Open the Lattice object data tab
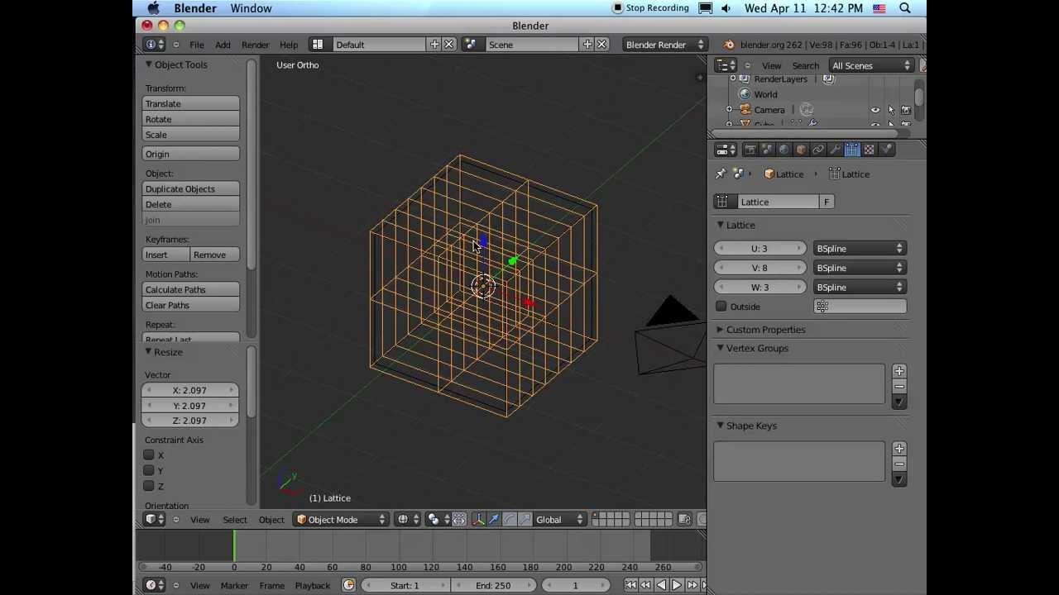Image resolution: width=1059 pixels, height=595 pixels. [x=851, y=150]
